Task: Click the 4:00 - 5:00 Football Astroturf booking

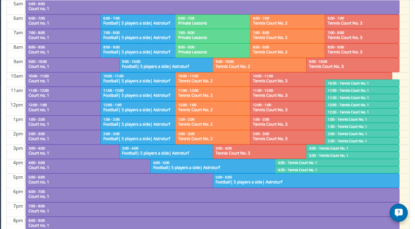Action: (x=212, y=166)
